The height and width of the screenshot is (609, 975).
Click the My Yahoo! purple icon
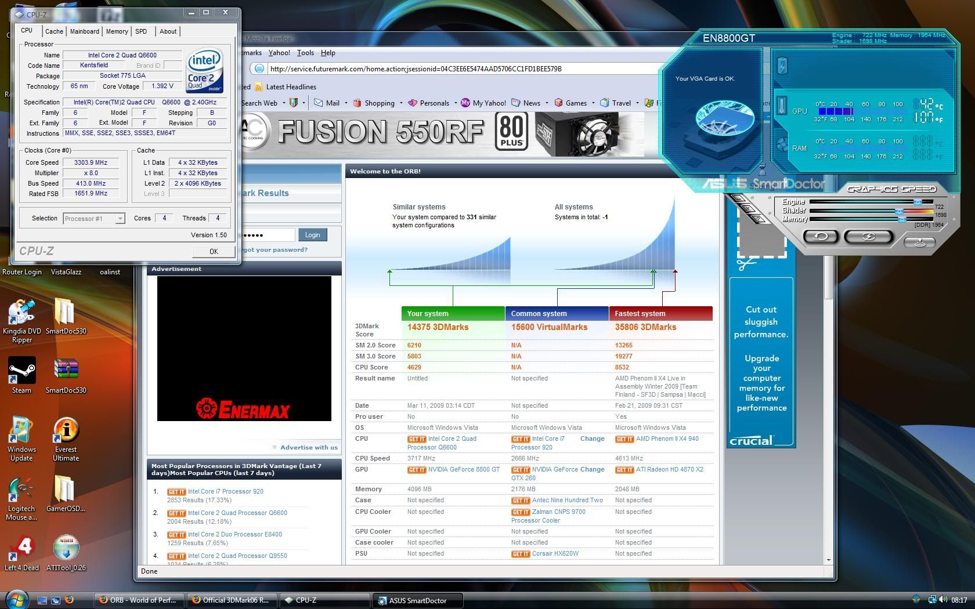pos(465,103)
